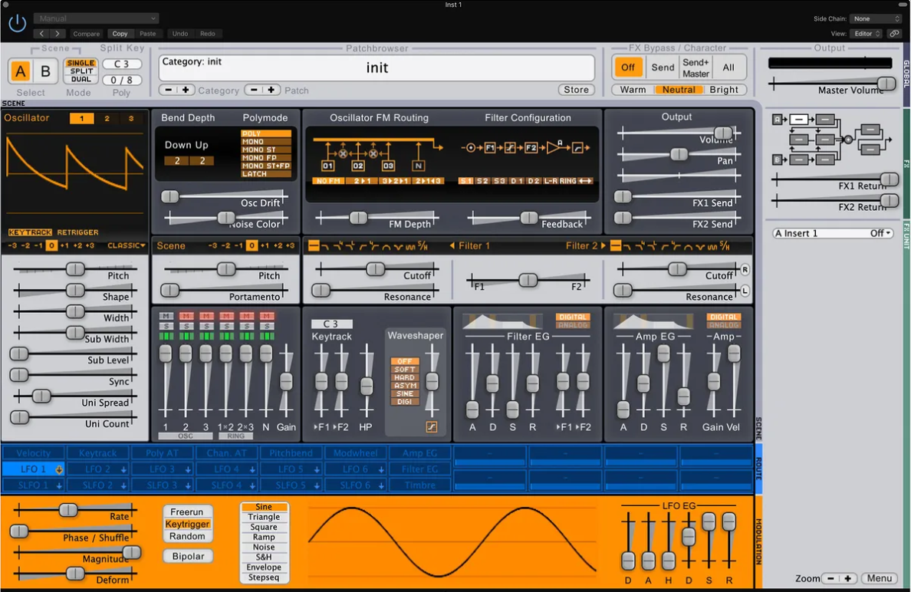Viewport: 911px width, 592px height.
Task: Select Velocity modulation source
Action: 33,453
